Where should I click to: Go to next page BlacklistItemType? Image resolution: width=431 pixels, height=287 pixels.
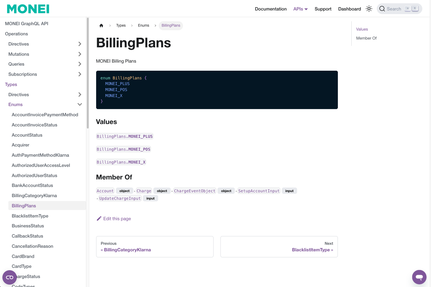pyautogui.click(x=279, y=247)
